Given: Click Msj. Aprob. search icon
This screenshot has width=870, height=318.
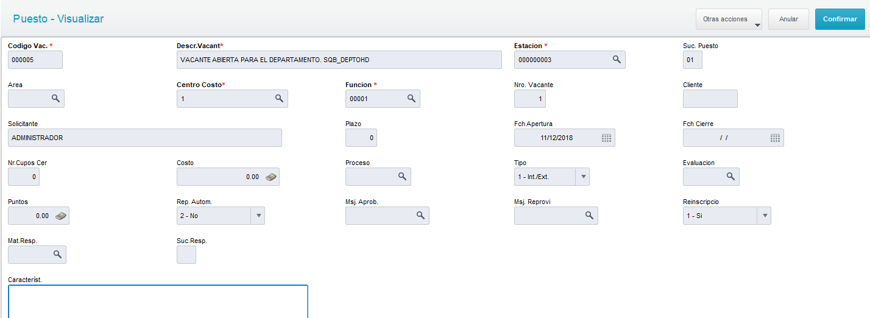Looking at the screenshot, I should click(x=420, y=216).
